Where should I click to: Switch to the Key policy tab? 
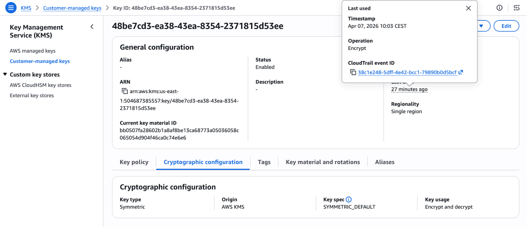134,162
